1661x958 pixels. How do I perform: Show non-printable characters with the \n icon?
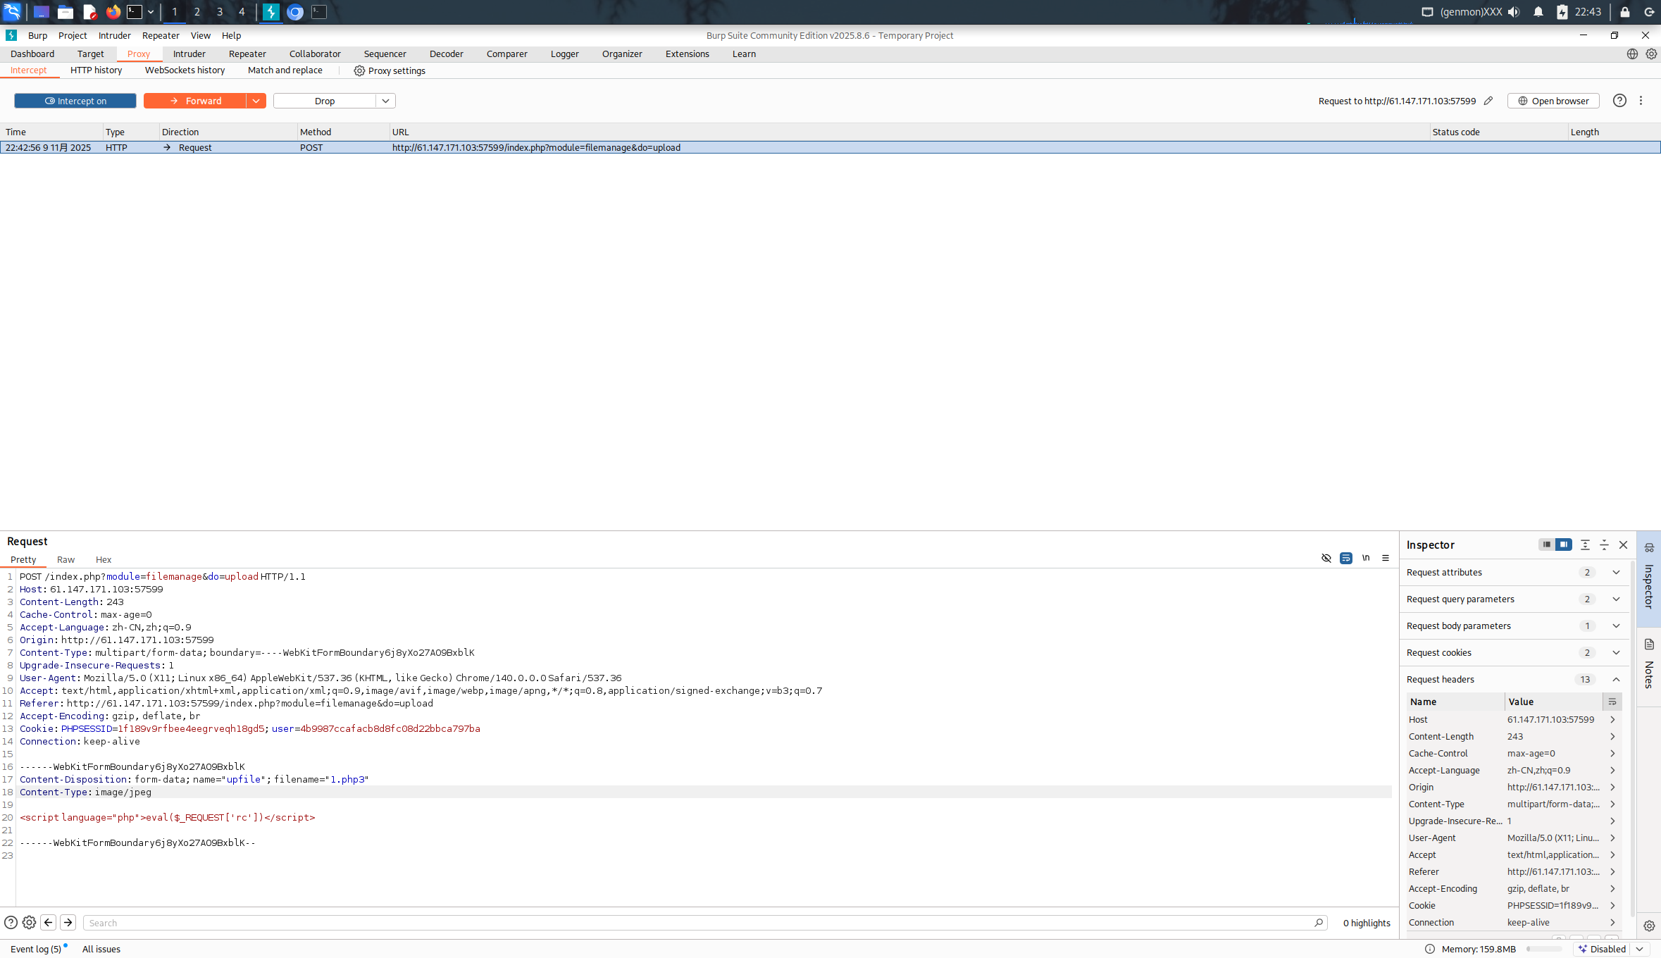pos(1365,558)
